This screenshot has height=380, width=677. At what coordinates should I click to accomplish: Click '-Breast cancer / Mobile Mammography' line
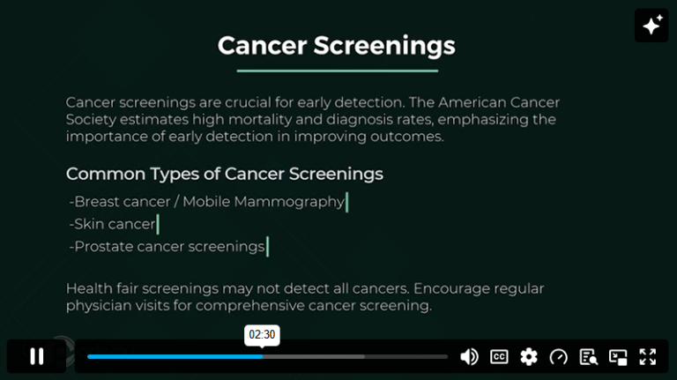click(x=206, y=202)
